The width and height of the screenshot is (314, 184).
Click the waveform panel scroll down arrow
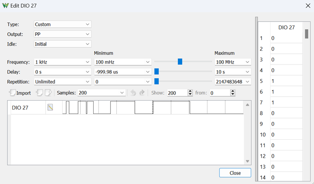click(247, 161)
